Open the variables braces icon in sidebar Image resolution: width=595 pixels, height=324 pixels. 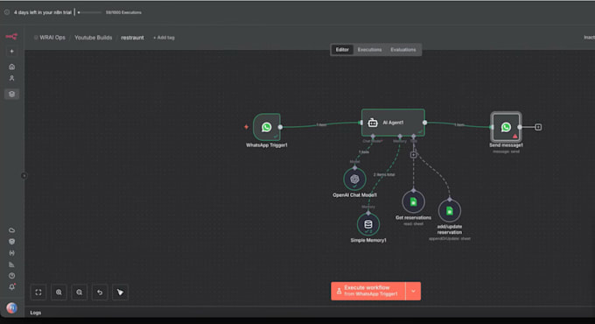(x=11, y=253)
